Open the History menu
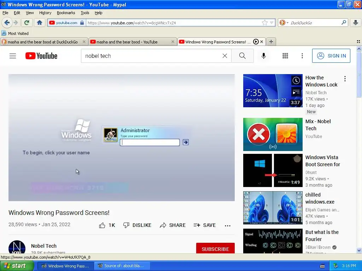Image resolution: width=362 pixels, height=271 pixels. click(x=45, y=13)
